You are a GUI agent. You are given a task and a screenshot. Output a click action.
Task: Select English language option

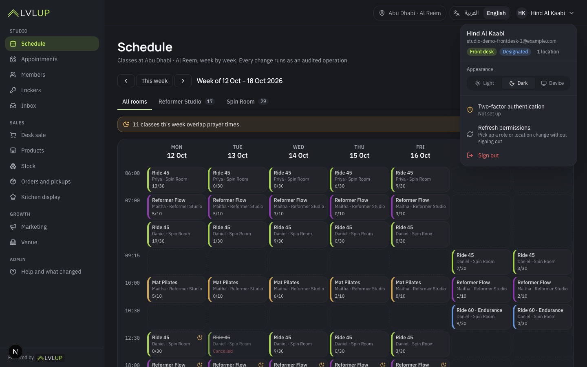(496, 13)
